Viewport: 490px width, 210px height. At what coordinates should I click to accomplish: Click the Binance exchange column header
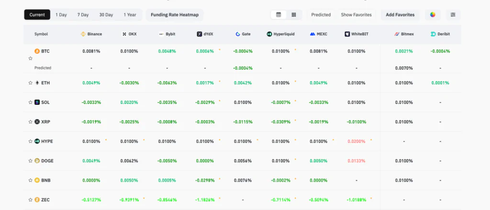[x=91, y=34]
